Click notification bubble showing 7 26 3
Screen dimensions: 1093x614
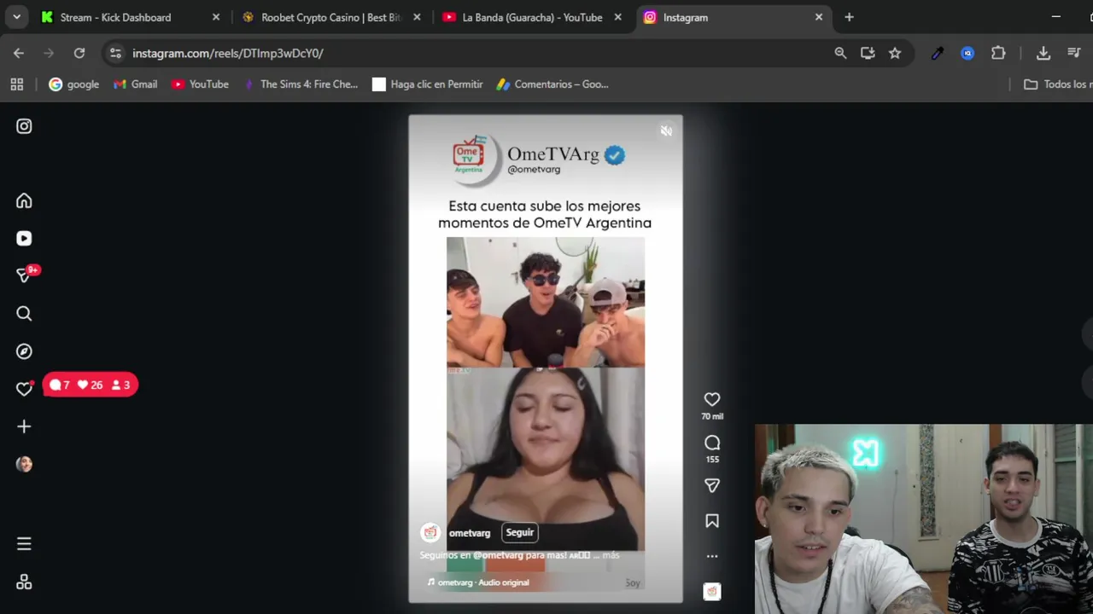pyautogui.click(x=90, y=385)
